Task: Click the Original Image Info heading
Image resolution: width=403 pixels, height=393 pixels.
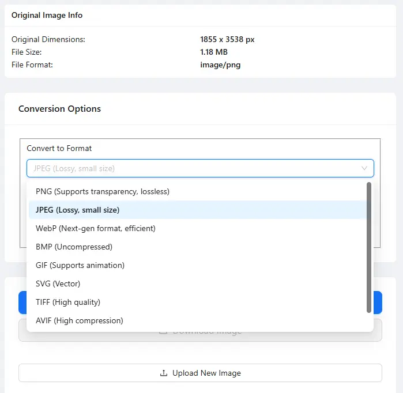Action: pyautogui.click(x=47, y=16)
